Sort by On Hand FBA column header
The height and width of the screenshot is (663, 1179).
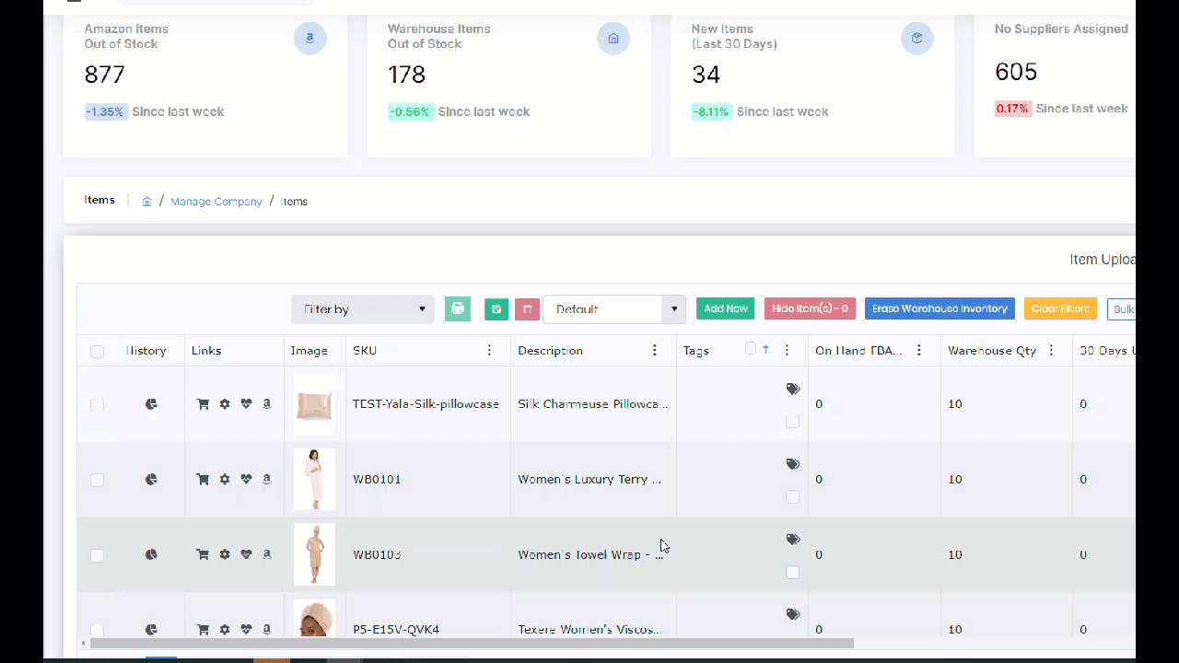(858, 351)
